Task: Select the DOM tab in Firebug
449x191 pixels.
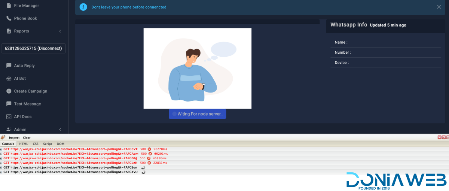Action: pyautogui.click(x=61, y=144)
